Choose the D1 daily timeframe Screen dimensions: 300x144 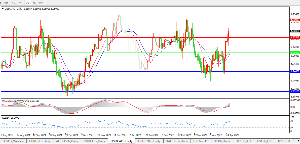point(27,3)
